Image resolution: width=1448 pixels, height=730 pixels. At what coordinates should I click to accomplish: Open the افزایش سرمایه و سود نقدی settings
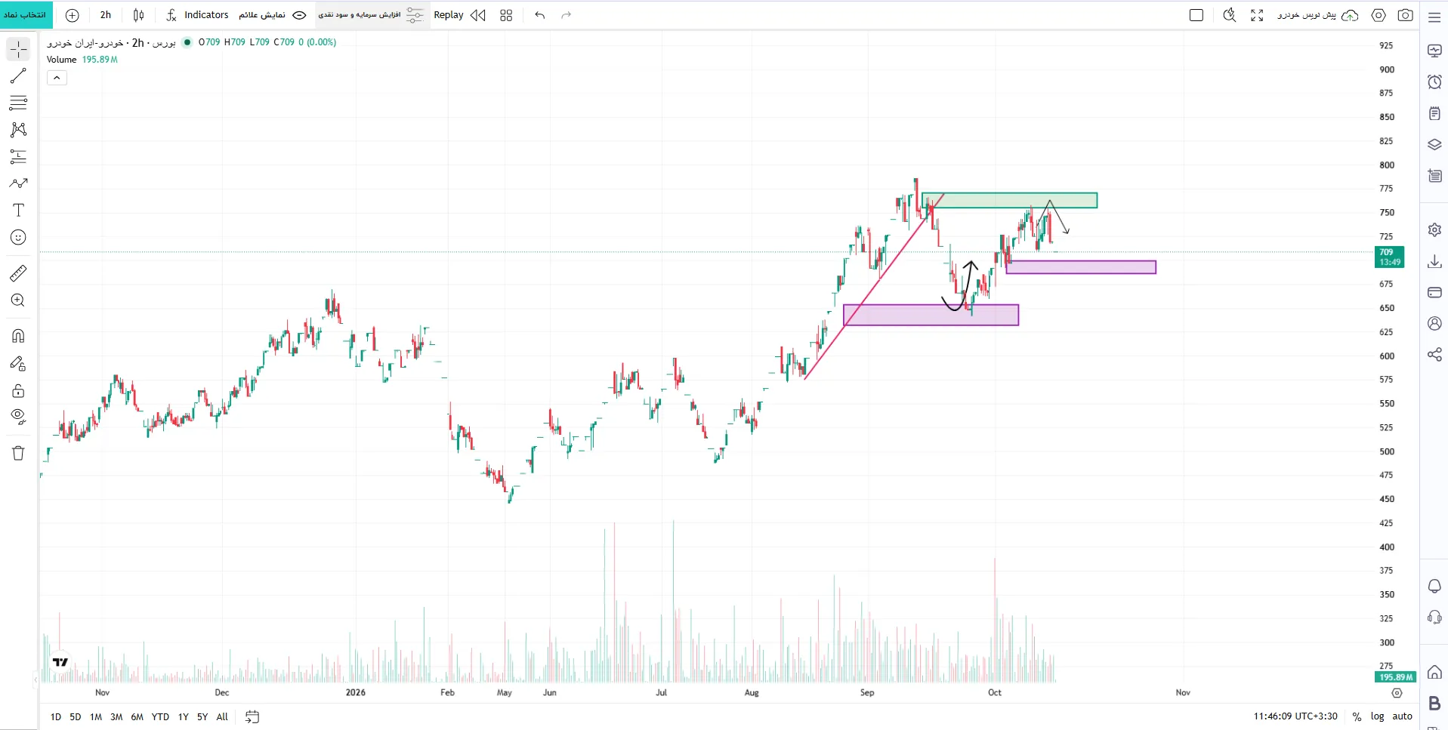coord(371,15)
